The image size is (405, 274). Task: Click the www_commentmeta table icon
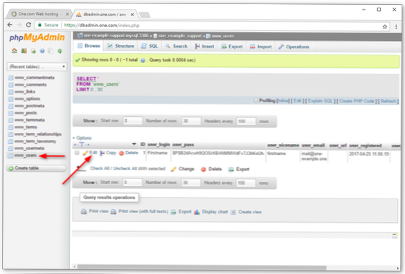click(x=10, y=77)
